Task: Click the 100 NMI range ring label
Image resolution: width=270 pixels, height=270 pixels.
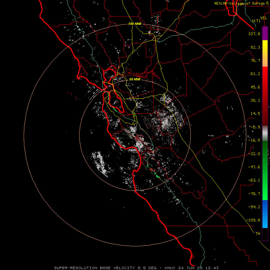Action: click(135, 24)
